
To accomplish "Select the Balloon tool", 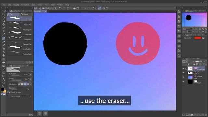I will click(4, 83).
